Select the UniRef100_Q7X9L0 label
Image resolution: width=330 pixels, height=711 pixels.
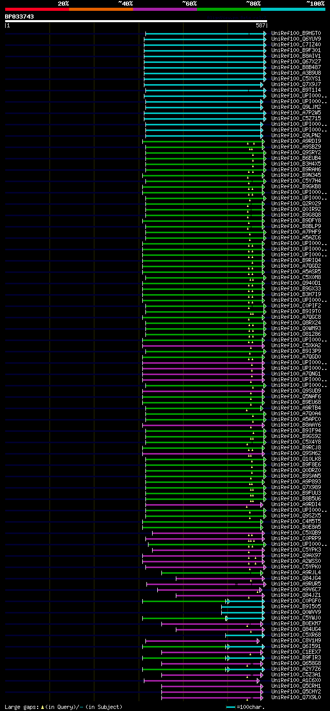[295, 697]
